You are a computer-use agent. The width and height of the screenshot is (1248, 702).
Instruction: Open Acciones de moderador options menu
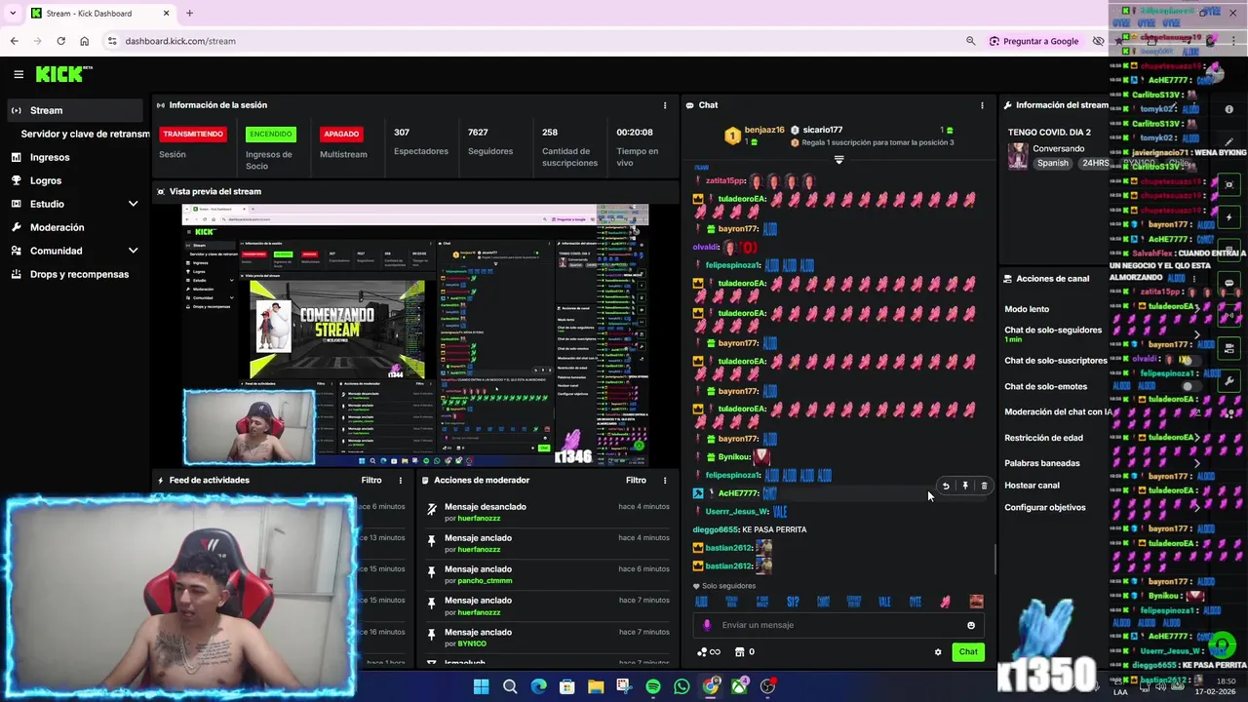[x=665, y=481]
